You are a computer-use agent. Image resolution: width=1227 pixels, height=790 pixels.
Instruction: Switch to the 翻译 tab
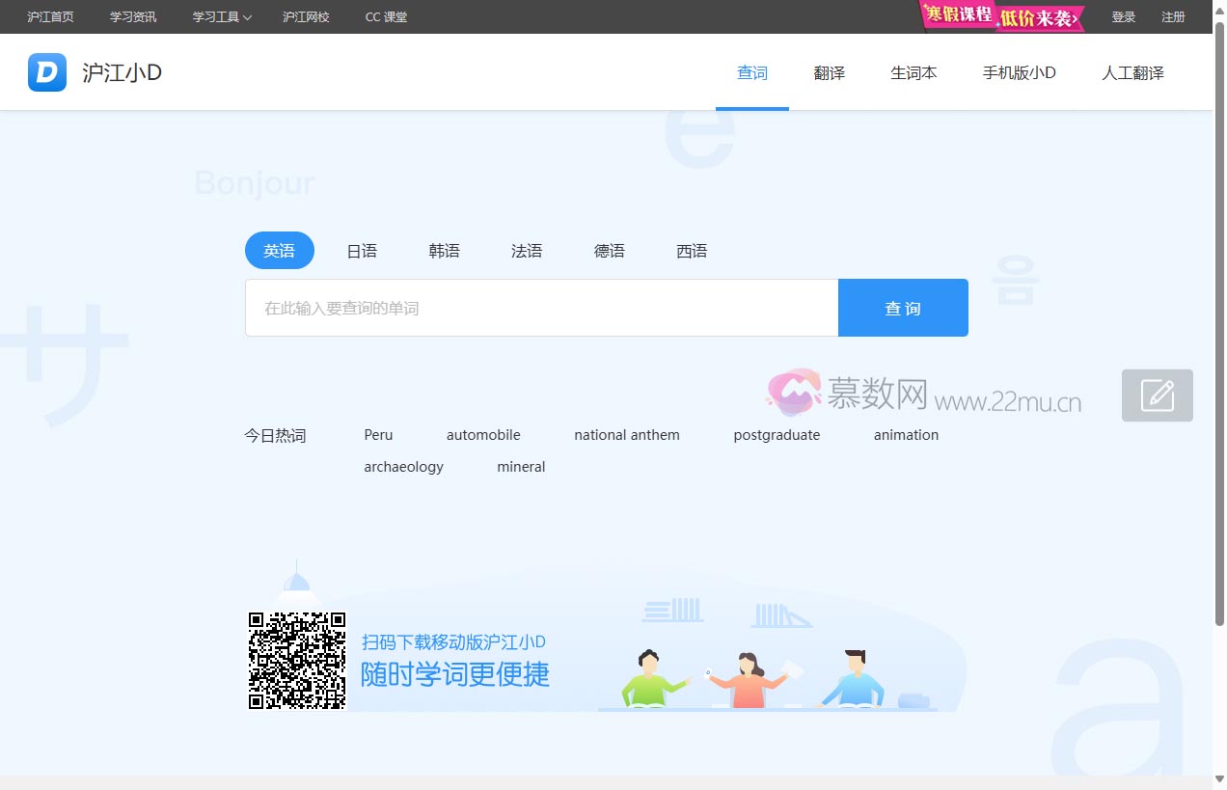click(x=829, y=72)
